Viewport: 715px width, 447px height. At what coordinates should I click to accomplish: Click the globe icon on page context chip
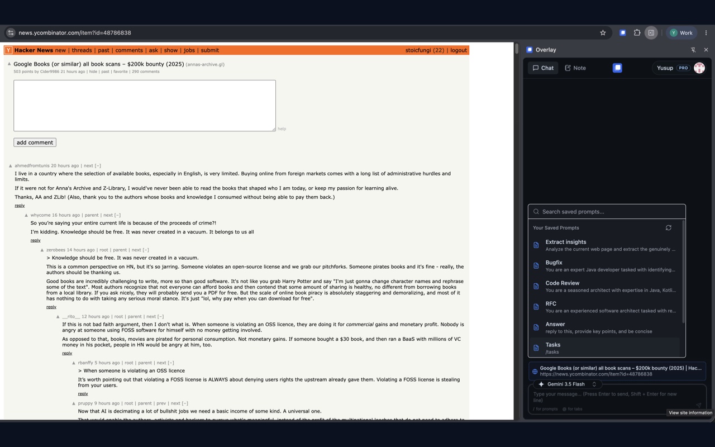coord(535,371)
